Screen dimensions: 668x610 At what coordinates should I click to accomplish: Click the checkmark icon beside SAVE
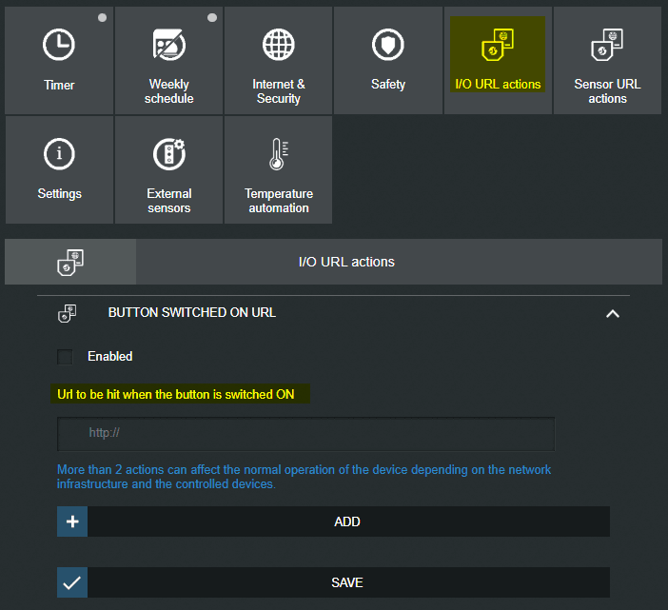coord(72,582)
